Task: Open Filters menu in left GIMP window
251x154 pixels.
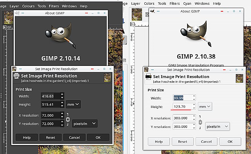Action: click(54, 6)
